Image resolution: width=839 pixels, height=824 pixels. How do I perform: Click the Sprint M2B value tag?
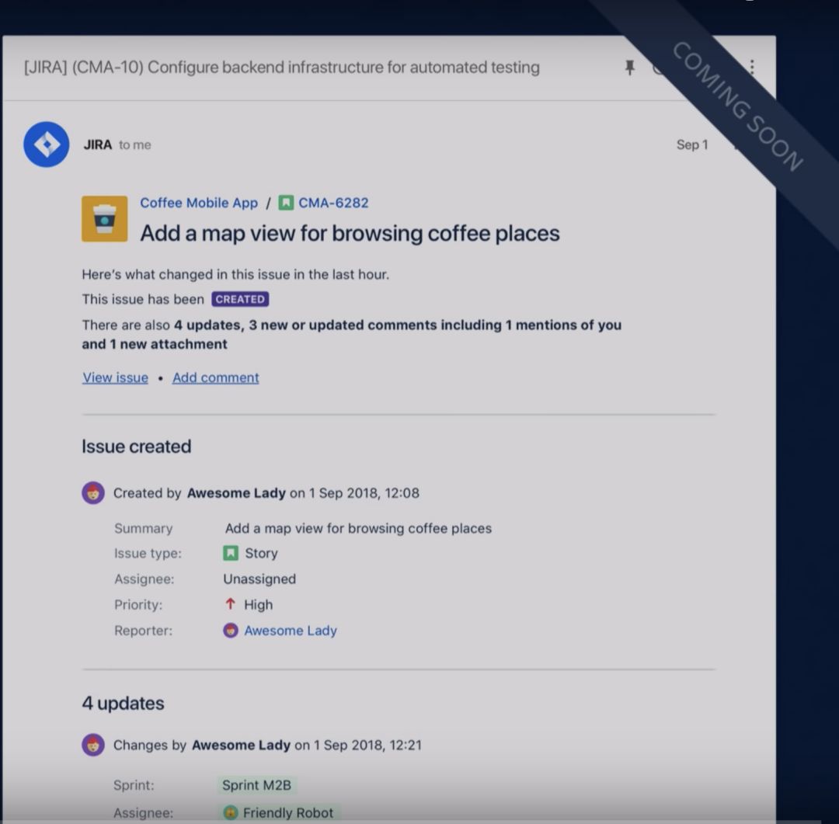[x=257, y=785]
